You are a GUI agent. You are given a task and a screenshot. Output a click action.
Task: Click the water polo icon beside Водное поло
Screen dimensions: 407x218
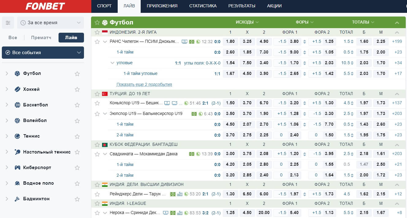point(17,183)
